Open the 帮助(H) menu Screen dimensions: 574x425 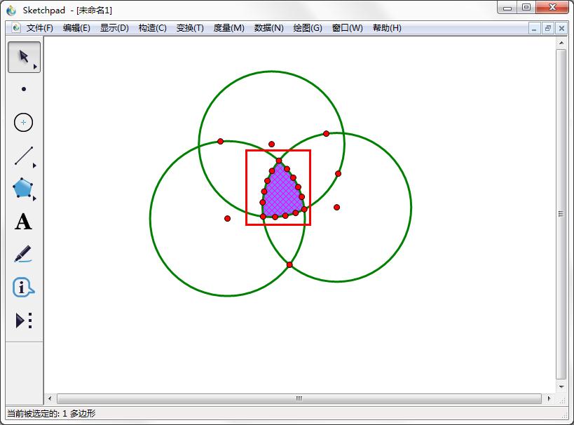[387, 28]
